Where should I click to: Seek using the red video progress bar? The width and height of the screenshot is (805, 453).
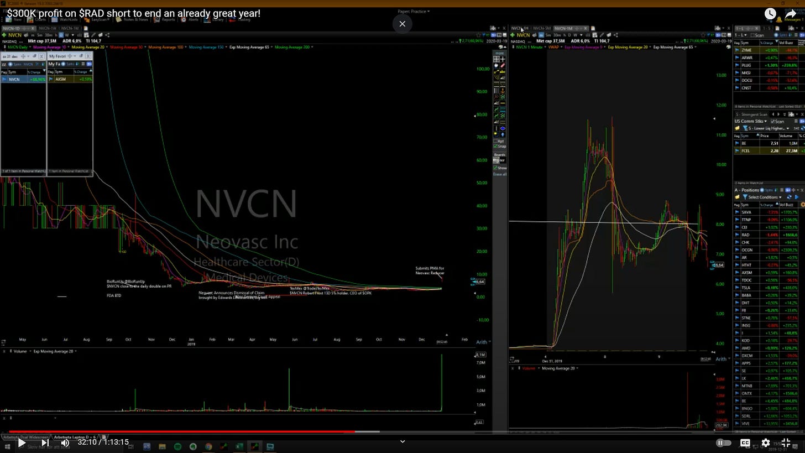tap(402, 431)
